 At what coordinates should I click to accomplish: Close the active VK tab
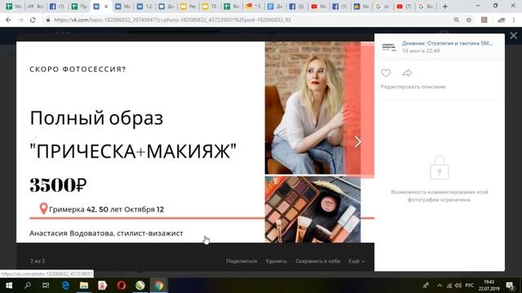point(106,7)
